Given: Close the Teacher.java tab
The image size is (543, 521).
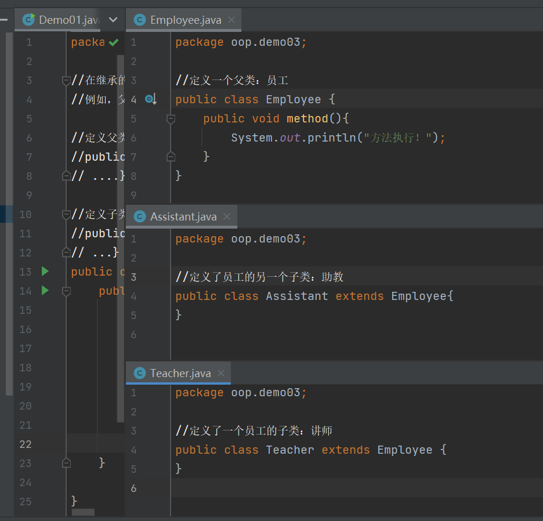Looking at the screenshot, I should 221,373.
